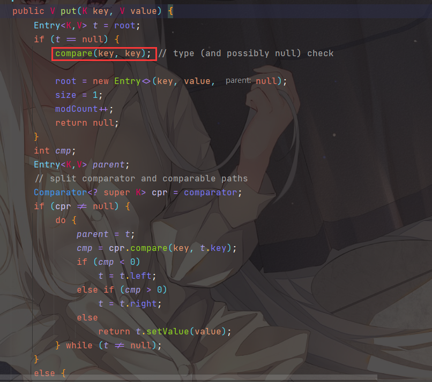Click 'cpr.compare(key, t.key)' call
Viewport: 432px width, 382px height.
click(x=170, y=248)
